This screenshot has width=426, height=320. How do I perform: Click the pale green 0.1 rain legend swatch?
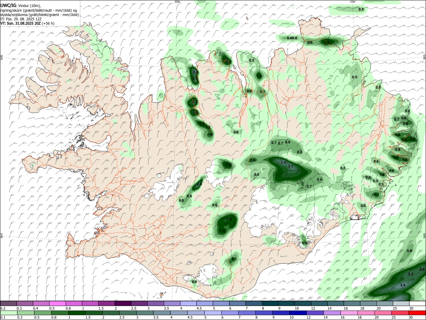[x=9, y=313]
